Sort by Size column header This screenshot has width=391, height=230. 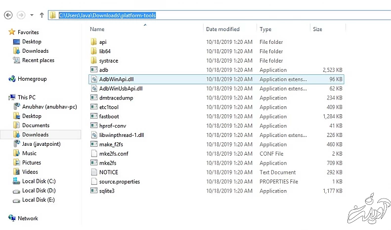click(317, 29)
